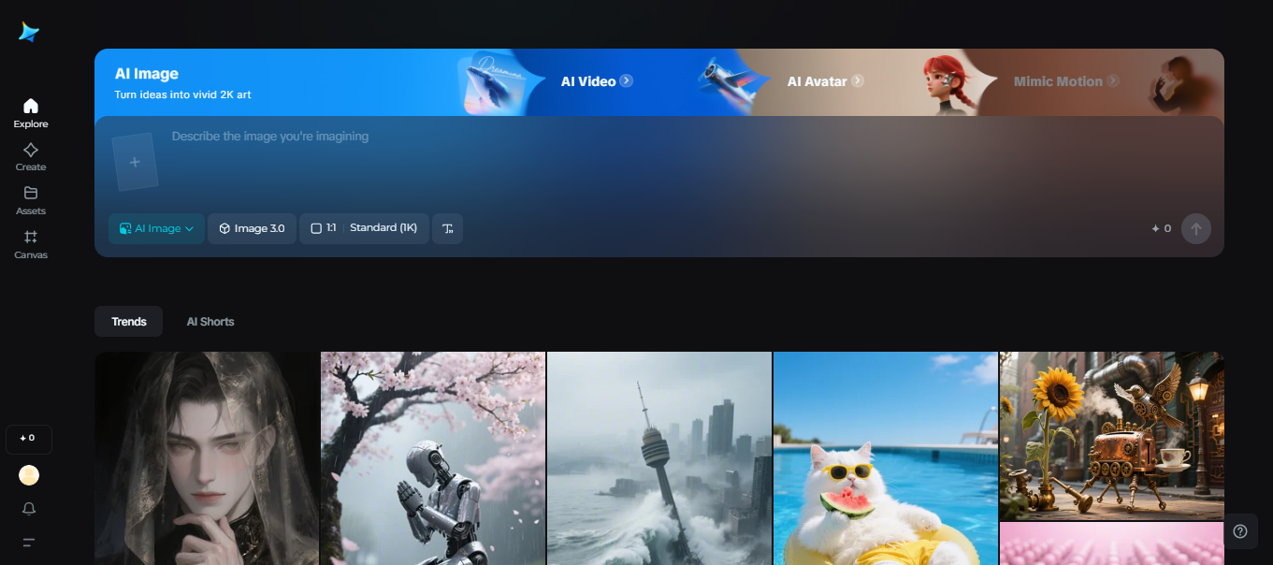Open the Image 3.0 model selector
This screenshot has width=1273, height=565.
click(x=252, y=227)
